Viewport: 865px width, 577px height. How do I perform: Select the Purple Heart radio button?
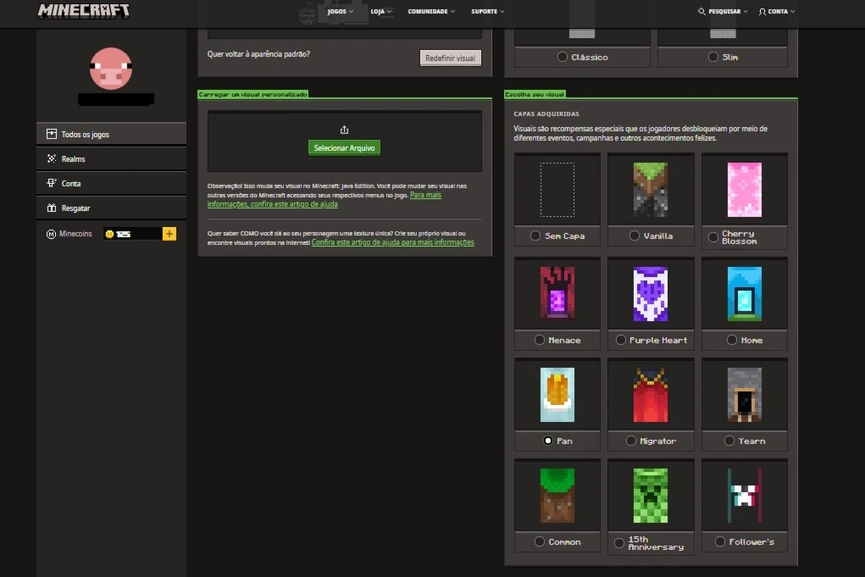pos(621,340)
